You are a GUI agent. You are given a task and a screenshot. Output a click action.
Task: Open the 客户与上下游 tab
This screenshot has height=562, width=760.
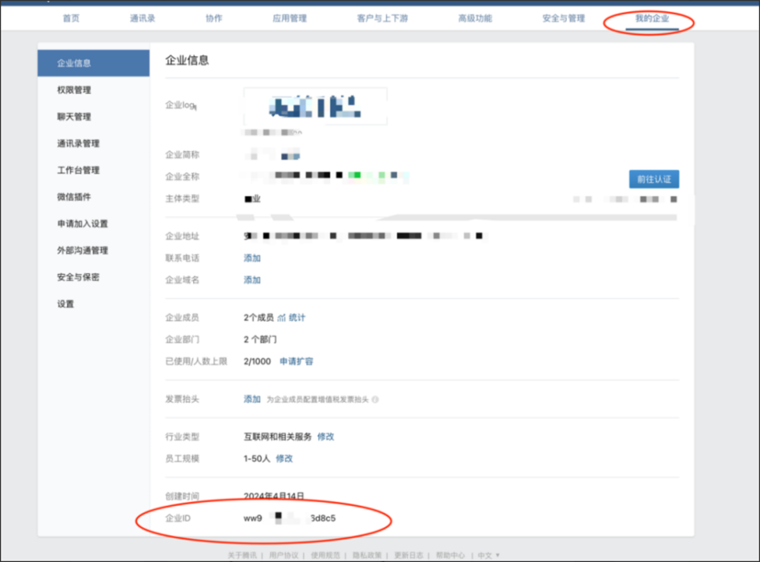pos(382,19)
